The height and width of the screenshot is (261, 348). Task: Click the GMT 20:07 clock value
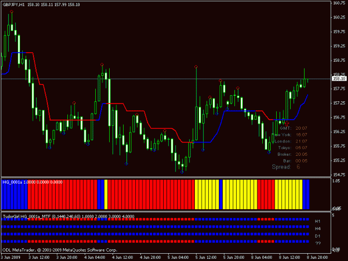[301, 128]
